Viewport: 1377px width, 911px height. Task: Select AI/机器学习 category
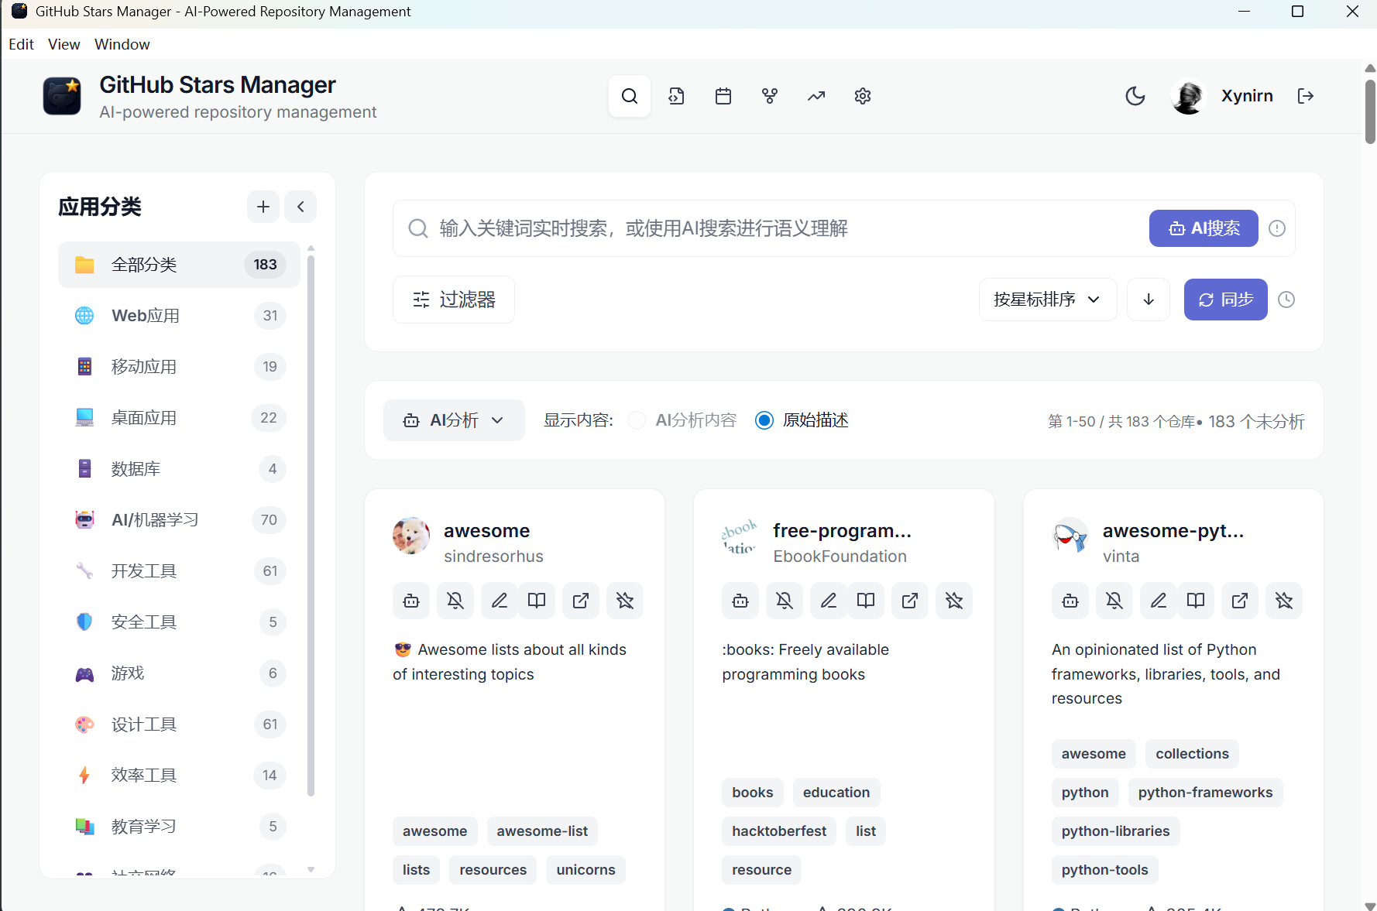(179, 520)
